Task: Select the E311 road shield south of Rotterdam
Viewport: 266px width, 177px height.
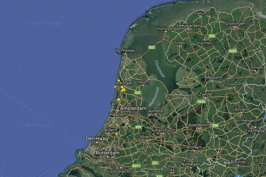Action: point(136,166)
